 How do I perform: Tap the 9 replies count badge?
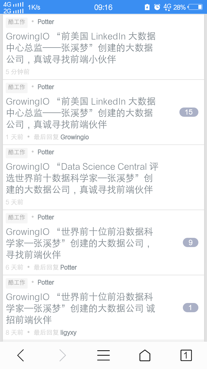[190, 242]
